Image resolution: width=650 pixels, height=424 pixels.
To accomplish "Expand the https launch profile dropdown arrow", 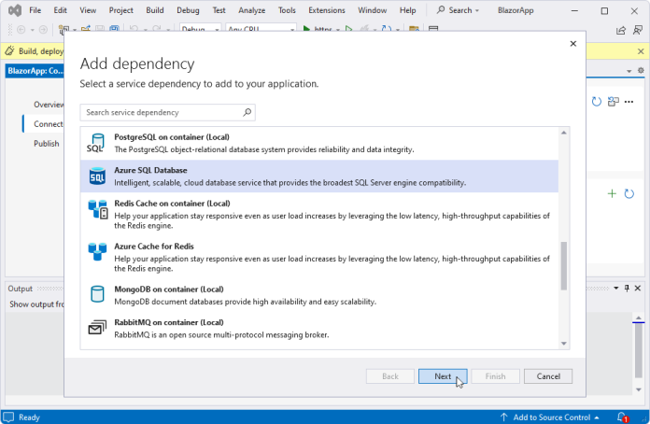I will pos(338,30).
